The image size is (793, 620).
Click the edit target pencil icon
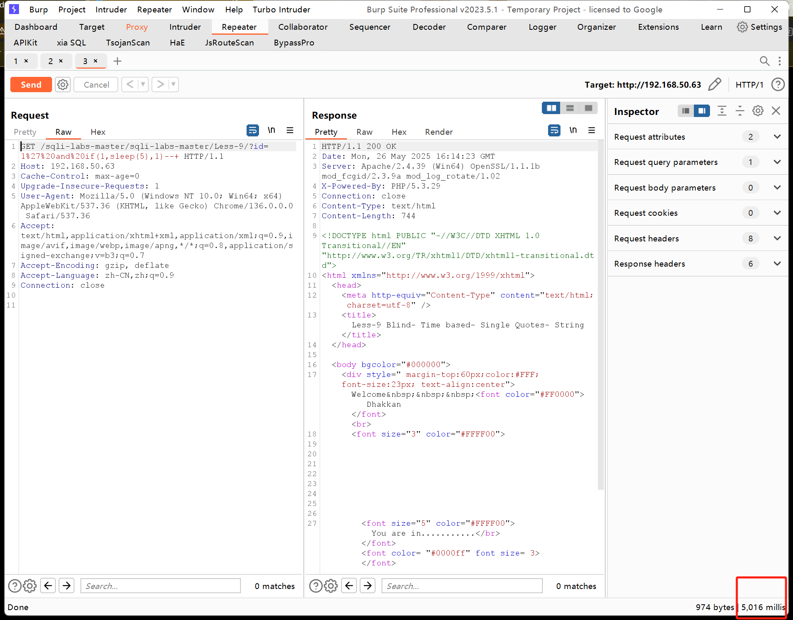pyautogui.click(x=715, y=84)
